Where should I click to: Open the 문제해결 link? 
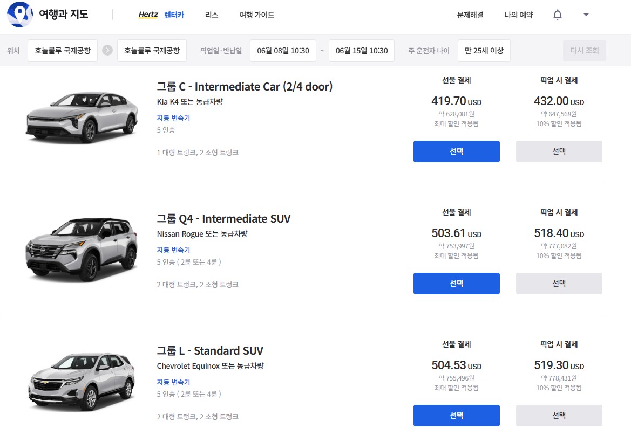[x=470, y=15]
